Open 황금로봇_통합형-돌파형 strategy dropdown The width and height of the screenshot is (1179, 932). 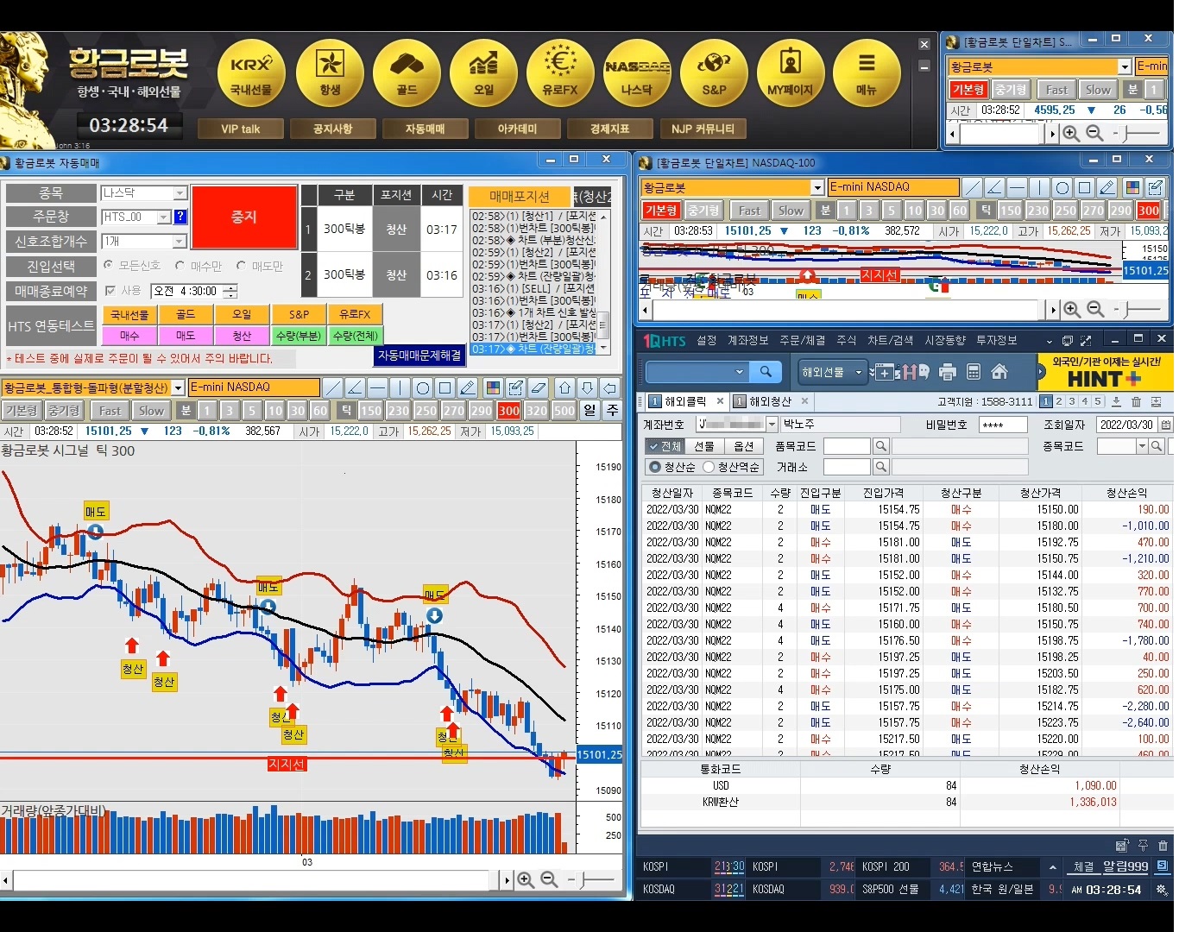[178, 387]
